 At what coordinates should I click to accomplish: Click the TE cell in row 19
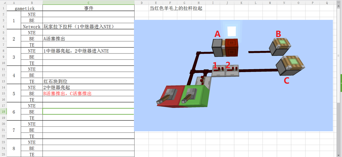[x=32, y=118]
